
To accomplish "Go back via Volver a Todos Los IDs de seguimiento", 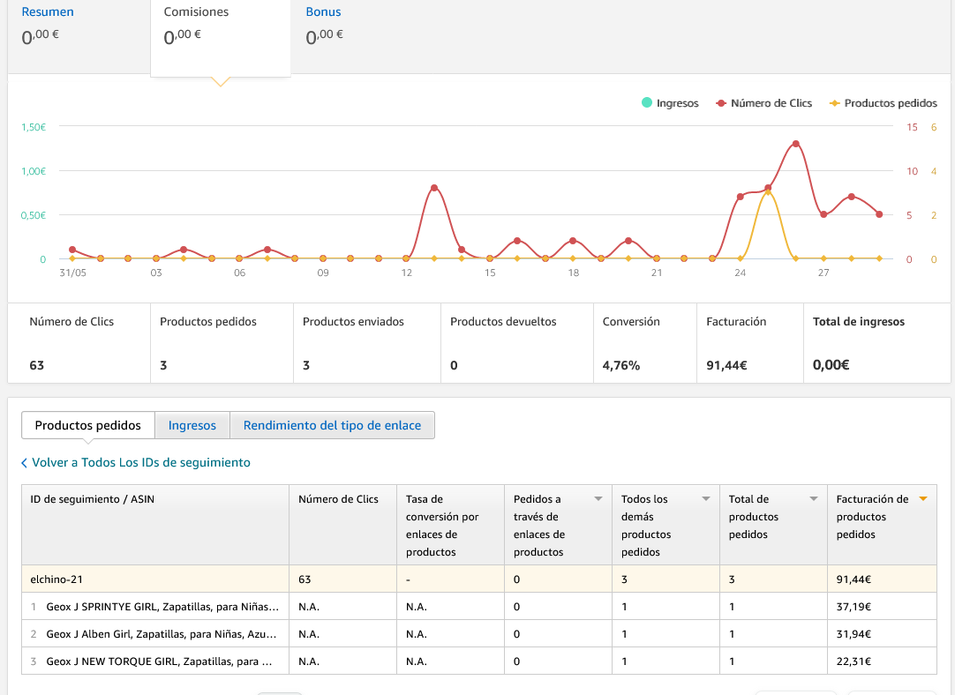I will tap(140, 462).
